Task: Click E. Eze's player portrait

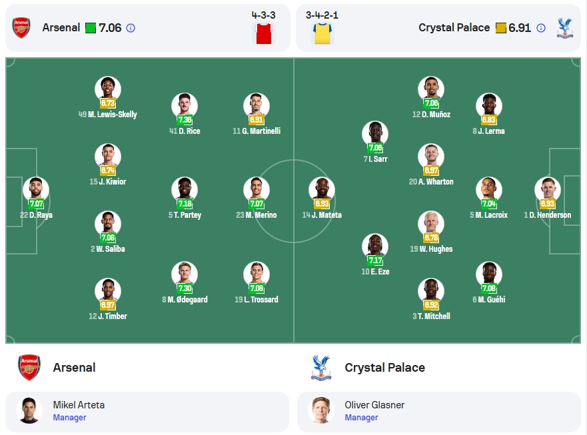Action: click(375, 246)
